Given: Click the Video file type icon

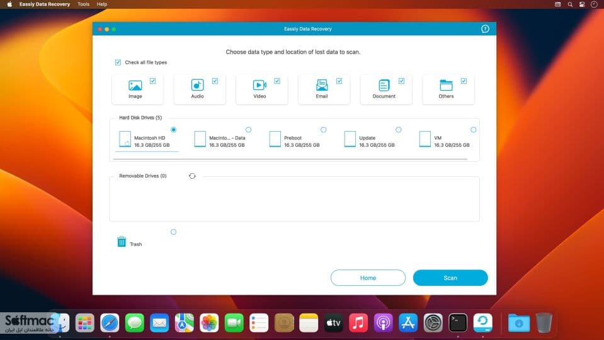Looking at the screenshot, I should click(259, 85).
